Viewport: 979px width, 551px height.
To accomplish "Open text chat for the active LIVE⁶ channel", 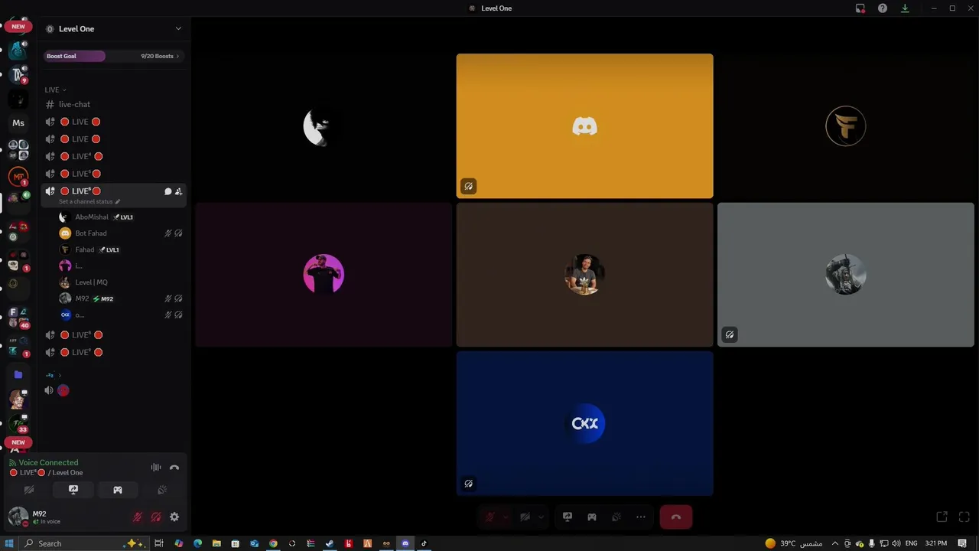I will 168,191.
